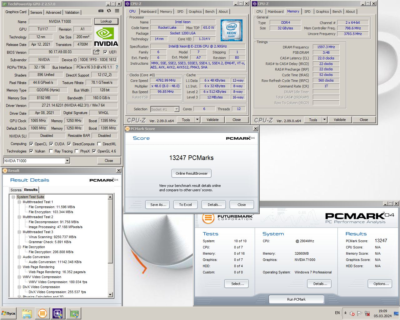Click the TechPowerUp GPU-Z title bar icon
The height and width of the screenshot is (320, 400).
5,4
